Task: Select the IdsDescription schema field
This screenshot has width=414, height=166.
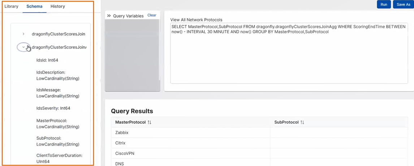Action: (58, 75)
